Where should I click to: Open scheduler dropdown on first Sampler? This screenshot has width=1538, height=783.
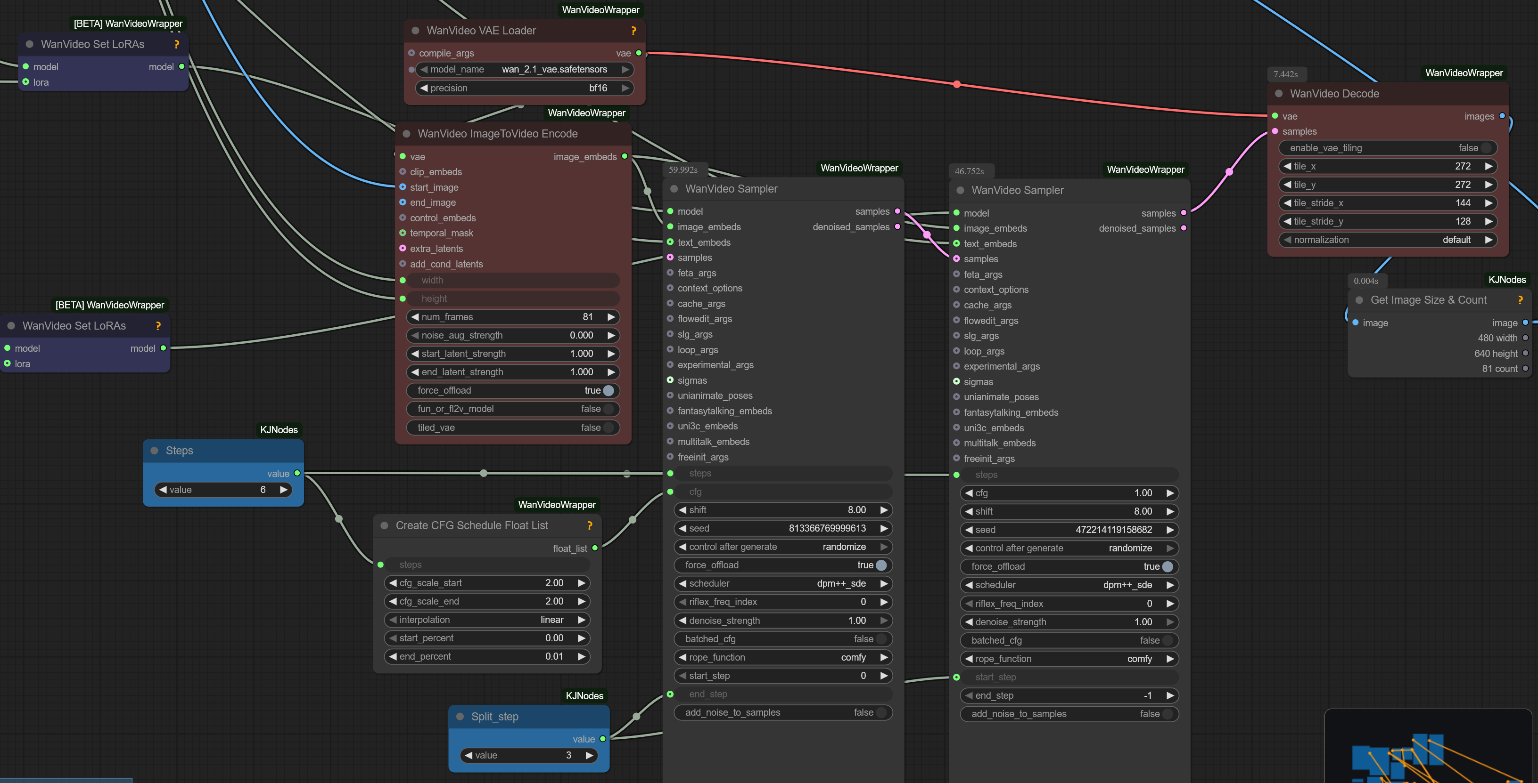[x=783, y=583]
